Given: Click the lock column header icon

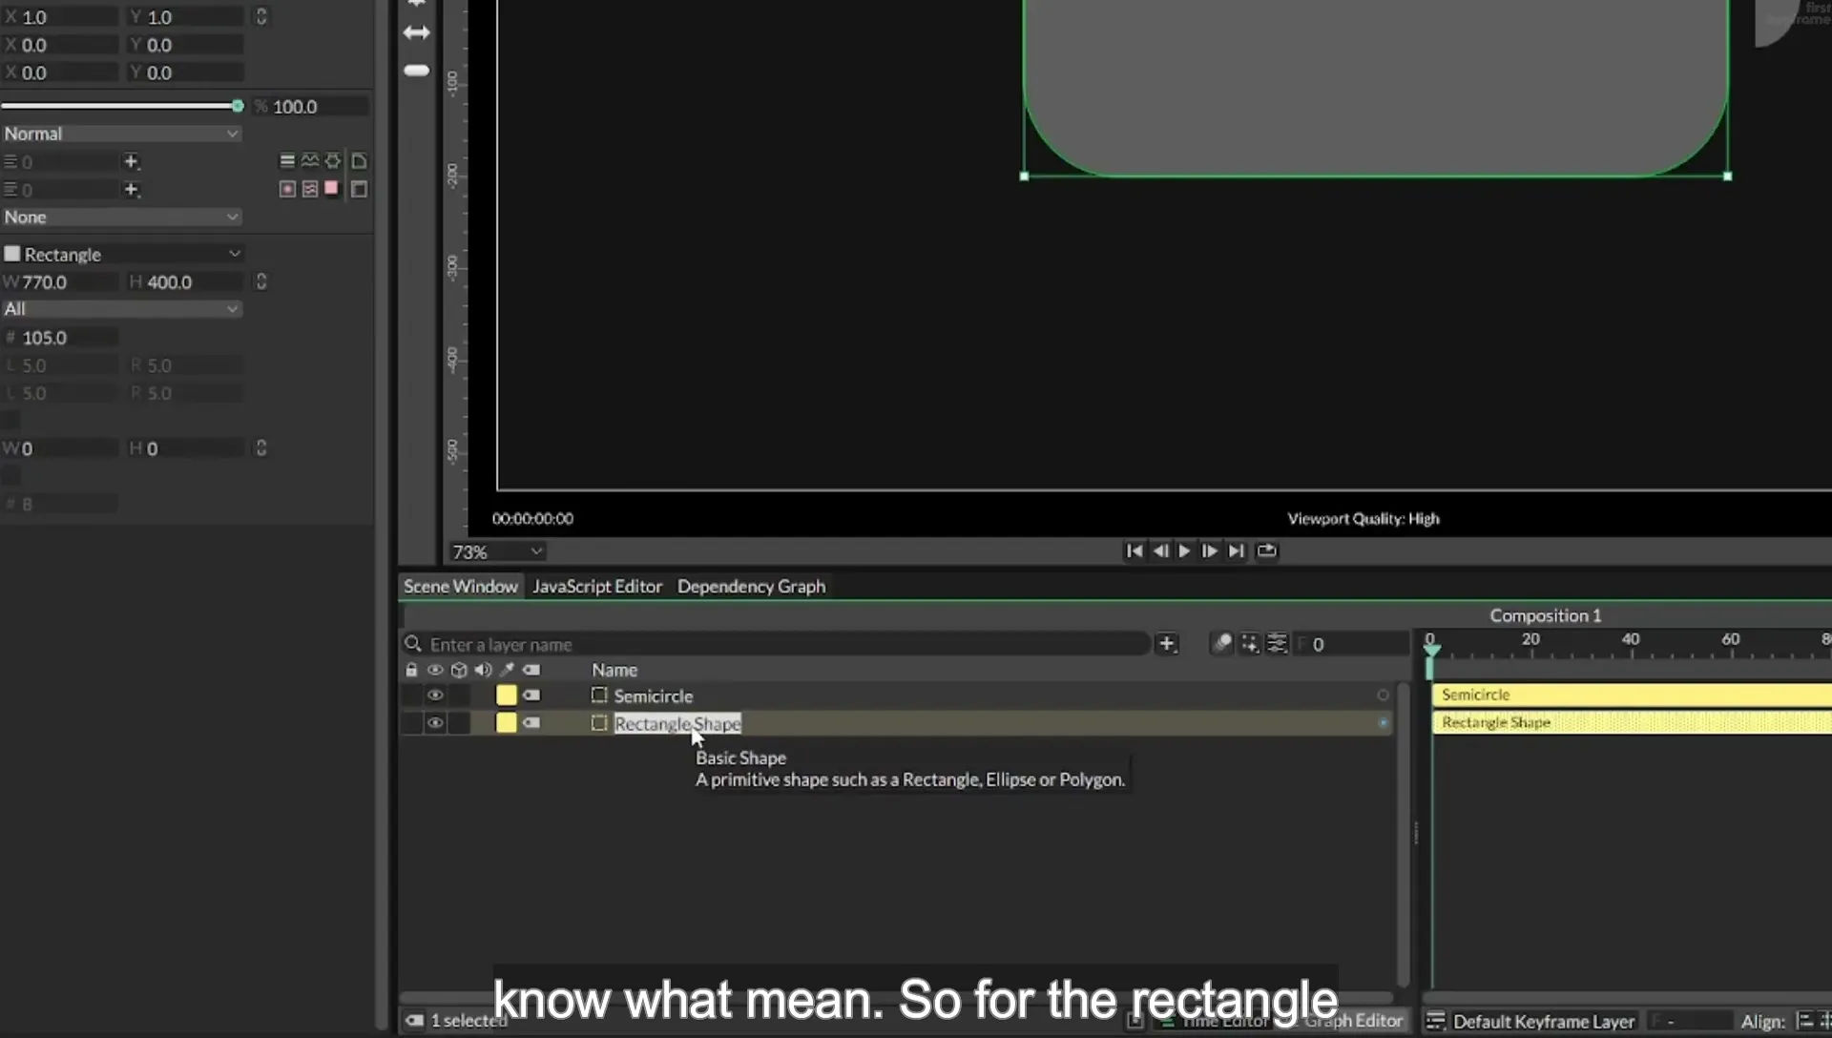Looking at the screenshot, I should click(x=411, y=670).
